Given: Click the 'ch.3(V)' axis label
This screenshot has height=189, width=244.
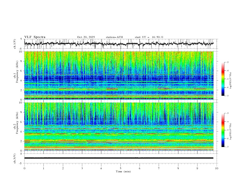Looking at the screenshot, I should coord(15,158).
